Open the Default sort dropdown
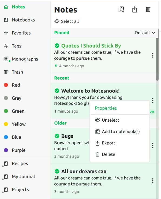 145,33
